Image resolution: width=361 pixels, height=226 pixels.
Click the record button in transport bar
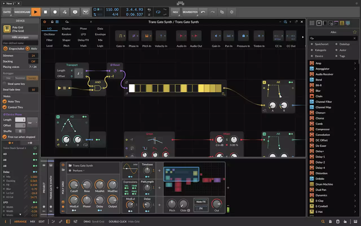[55, 12]
